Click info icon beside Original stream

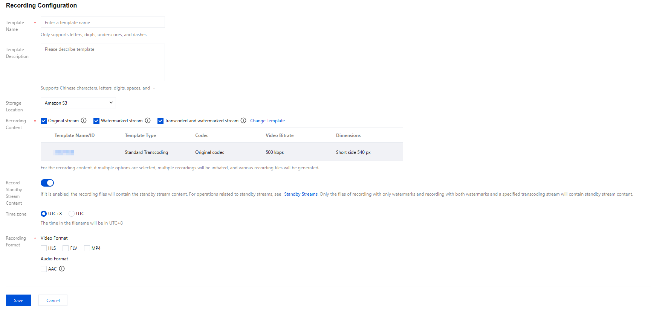click(x=84, y=121)
